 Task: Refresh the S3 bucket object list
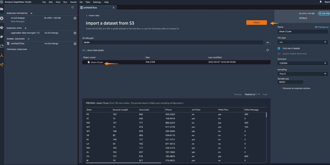click(x=267, y=50)
